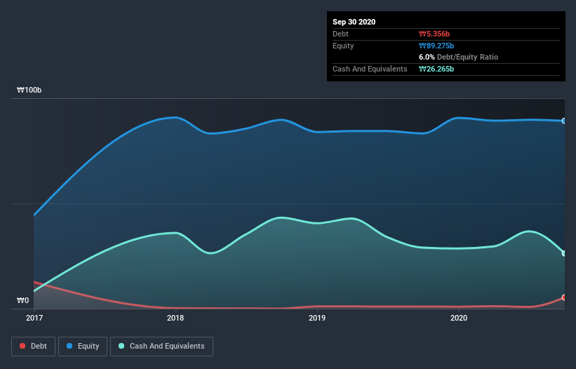This screenshot has height=369, width=576.
Task: Click the Debt endpoint marker on the red line
Action: [x=564, y=297]
